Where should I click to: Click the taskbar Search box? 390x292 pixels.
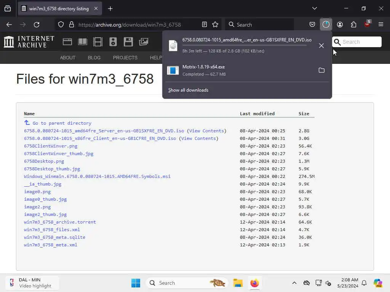pyautogui.click(x=187, y=283)
